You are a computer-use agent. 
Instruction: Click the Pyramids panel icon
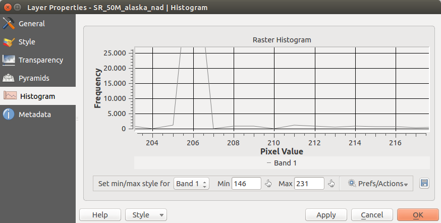pos(9,78)
